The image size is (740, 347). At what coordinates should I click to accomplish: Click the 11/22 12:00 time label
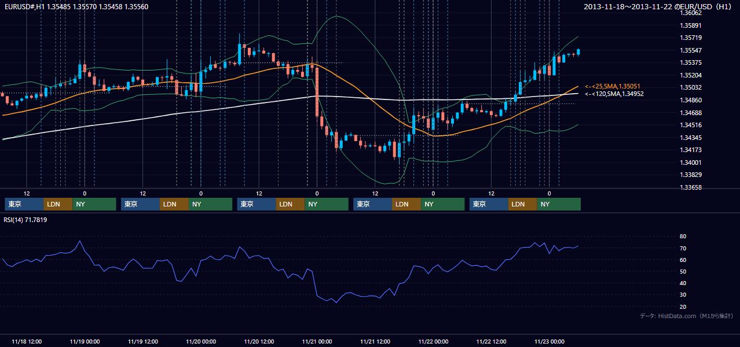point(492,341)
